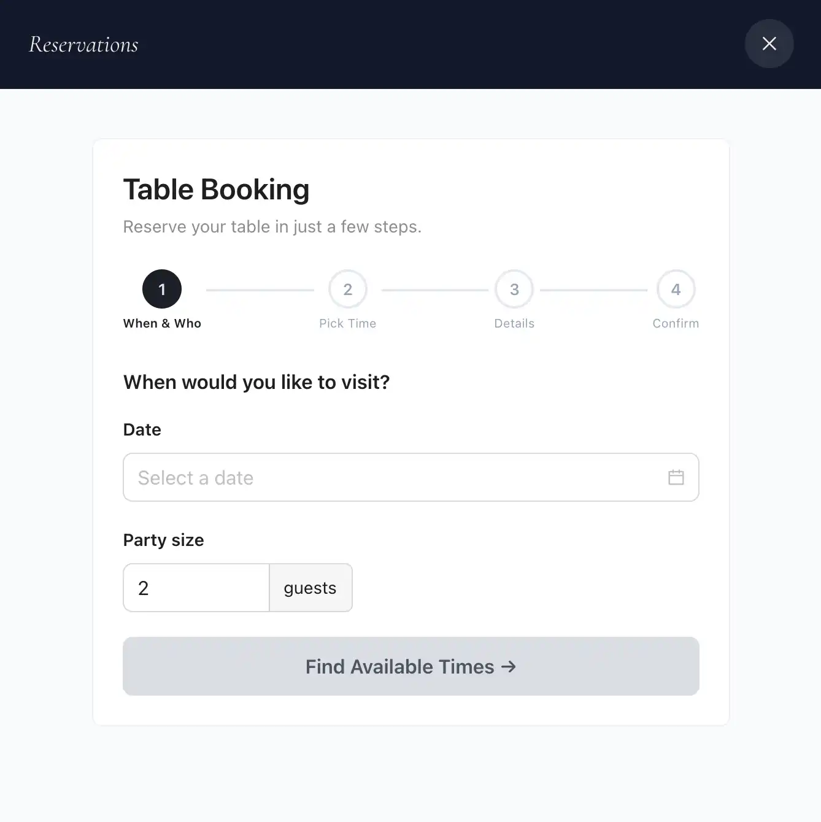The height and width of the screenshot is (822, 821).
Task: Click the "Date" field label
Action: pyautogui.click(x=142, y=429)
